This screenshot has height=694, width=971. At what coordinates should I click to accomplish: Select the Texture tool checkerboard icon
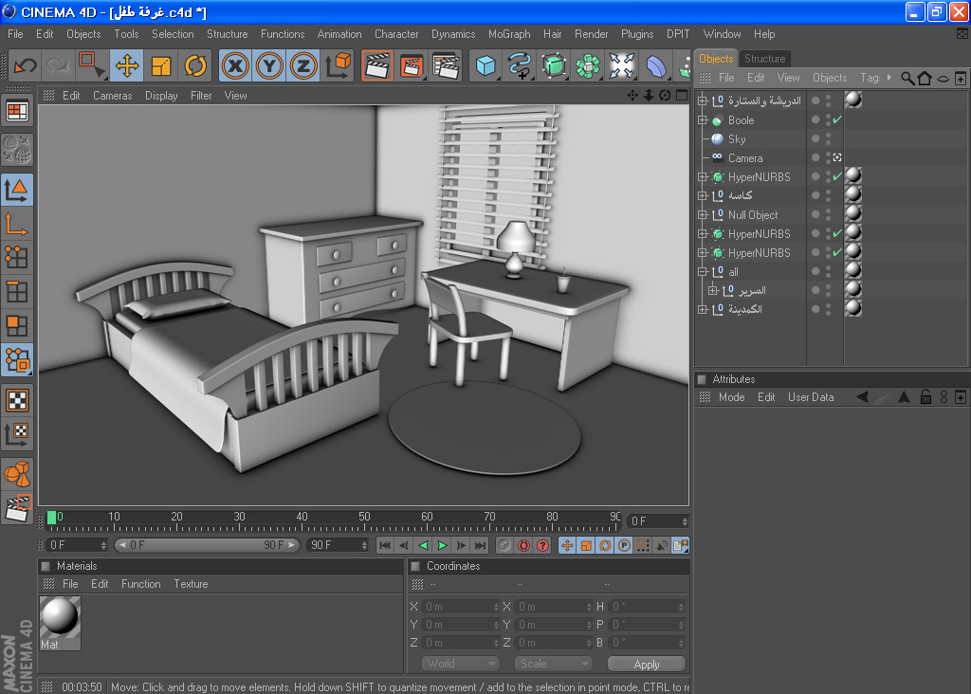pyautogui.click(x=17, y=400)
